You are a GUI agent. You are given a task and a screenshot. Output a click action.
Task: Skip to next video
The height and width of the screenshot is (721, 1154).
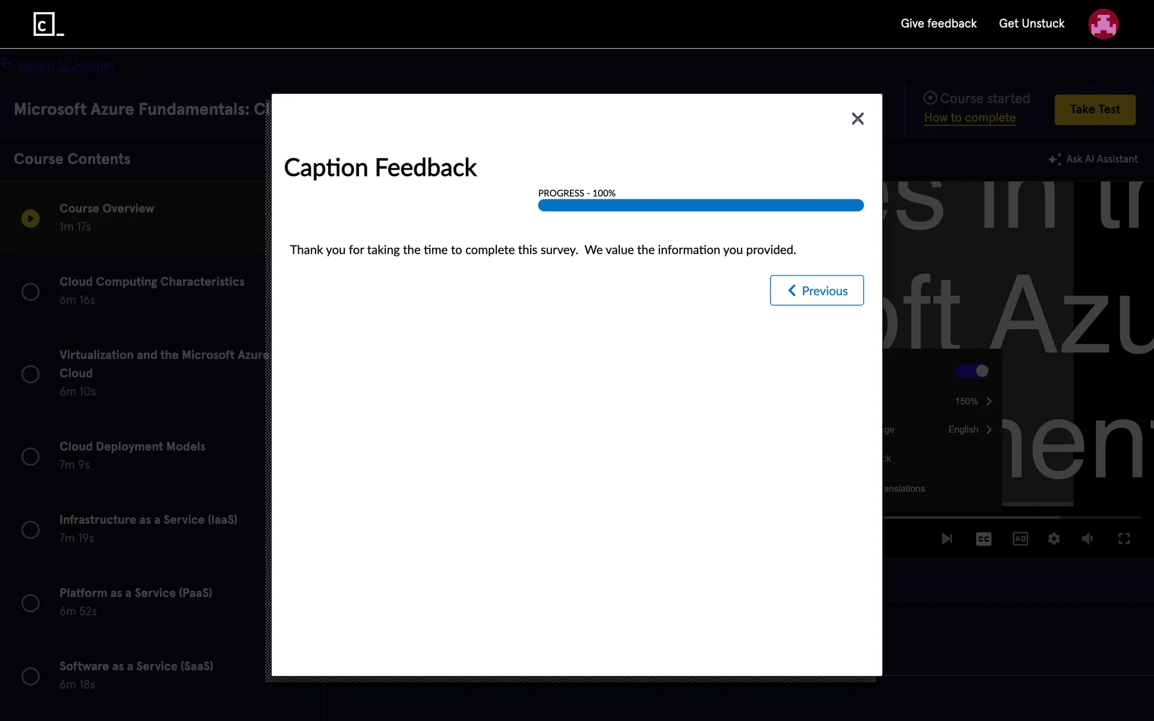(947, 539)
